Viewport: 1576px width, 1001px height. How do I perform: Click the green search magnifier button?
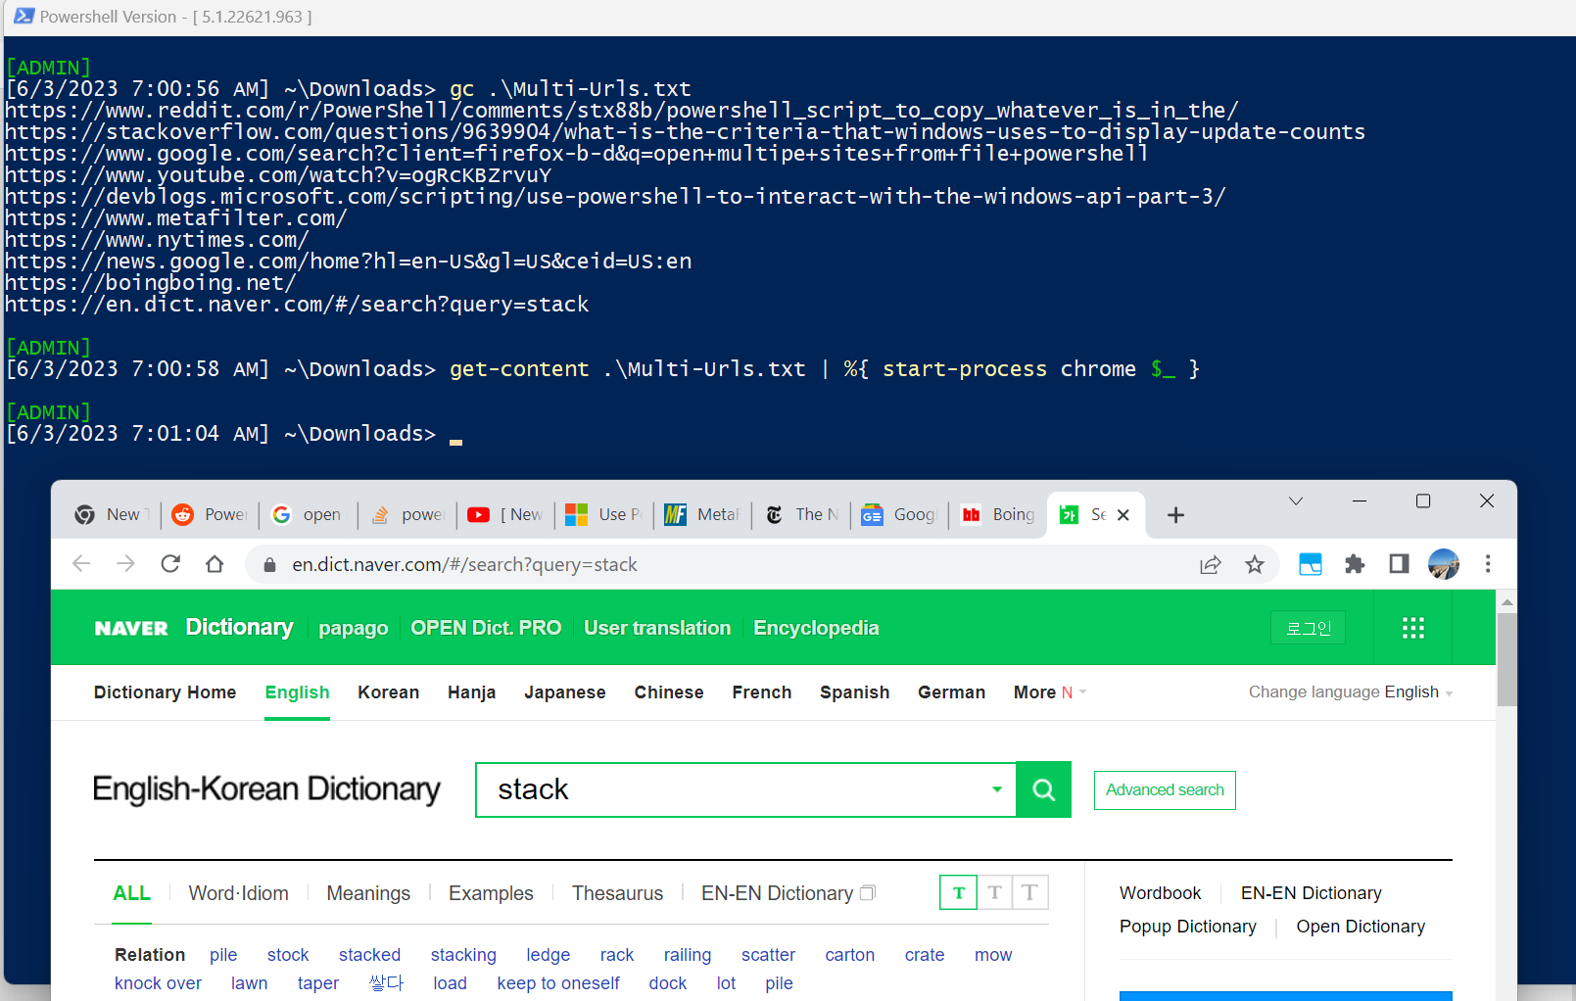point(1044,789)
